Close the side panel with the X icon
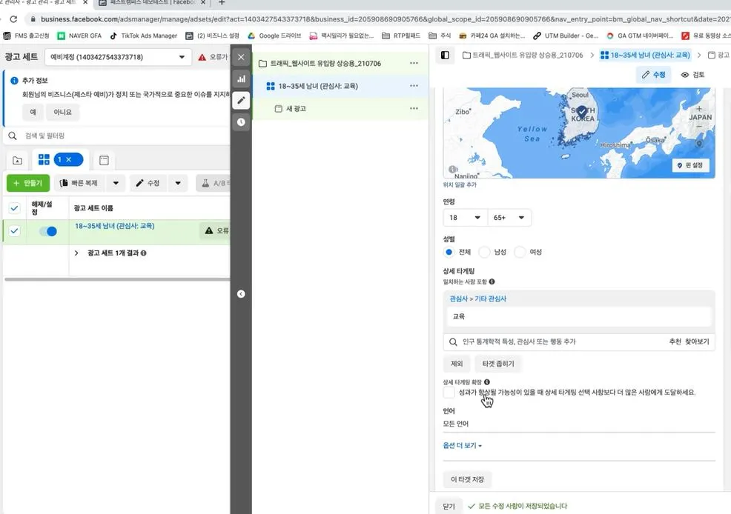731x514 pixels. [x=240, y=56]
